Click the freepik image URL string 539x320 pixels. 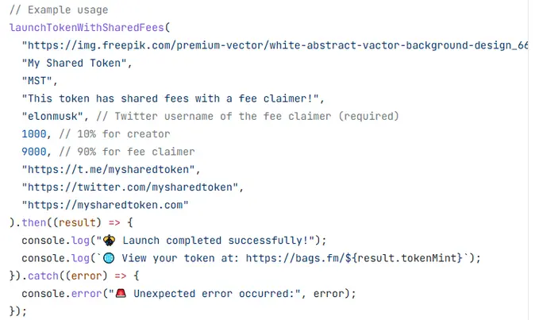275,45
